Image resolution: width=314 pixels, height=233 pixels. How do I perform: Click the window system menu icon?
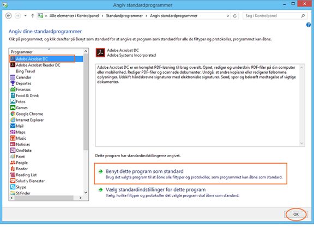point(5,5)
